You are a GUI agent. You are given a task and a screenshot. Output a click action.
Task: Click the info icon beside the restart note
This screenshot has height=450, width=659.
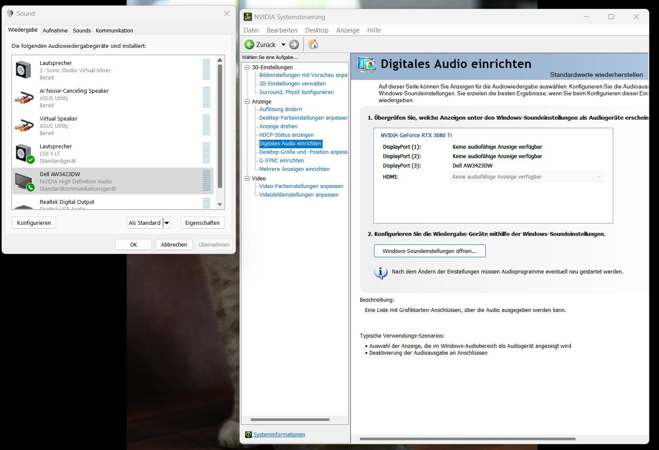[380, 272]
